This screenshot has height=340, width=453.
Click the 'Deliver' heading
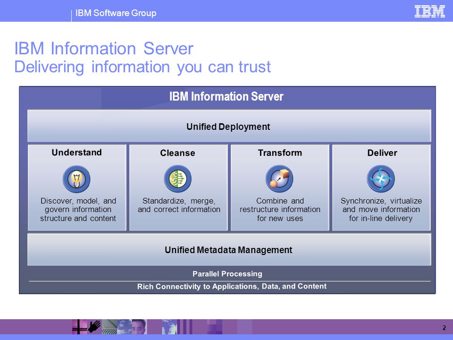click(x=382, y=153)
